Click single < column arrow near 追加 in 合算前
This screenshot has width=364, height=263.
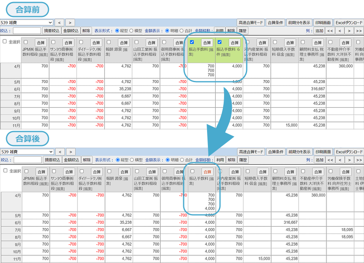pos(340,31)
